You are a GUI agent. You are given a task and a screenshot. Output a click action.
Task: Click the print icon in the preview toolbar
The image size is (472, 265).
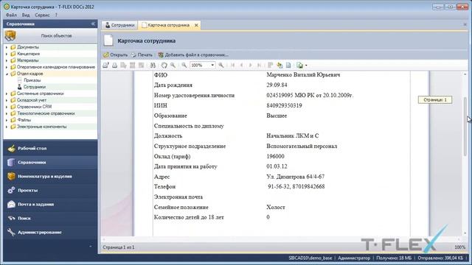pos(115,66)
